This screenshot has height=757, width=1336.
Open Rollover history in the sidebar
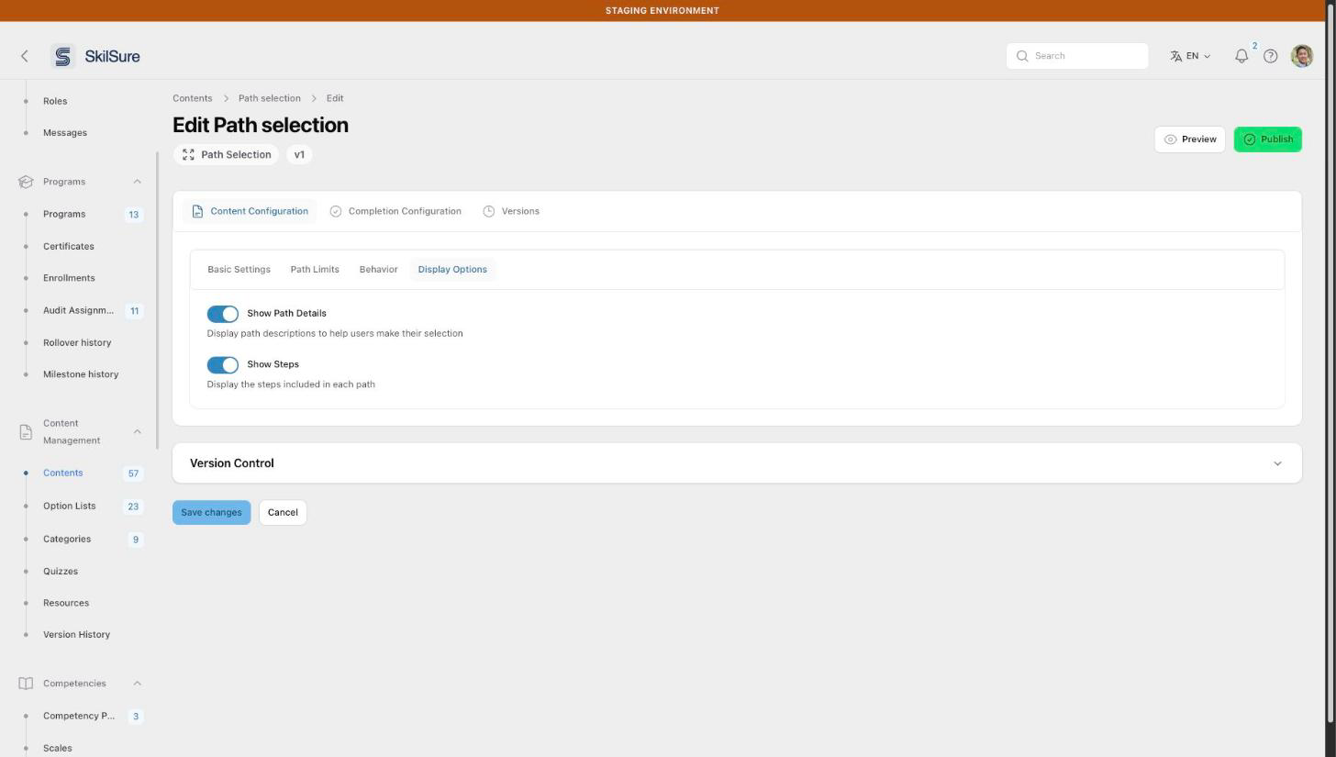pyautogui.click(x=77, y=343)
